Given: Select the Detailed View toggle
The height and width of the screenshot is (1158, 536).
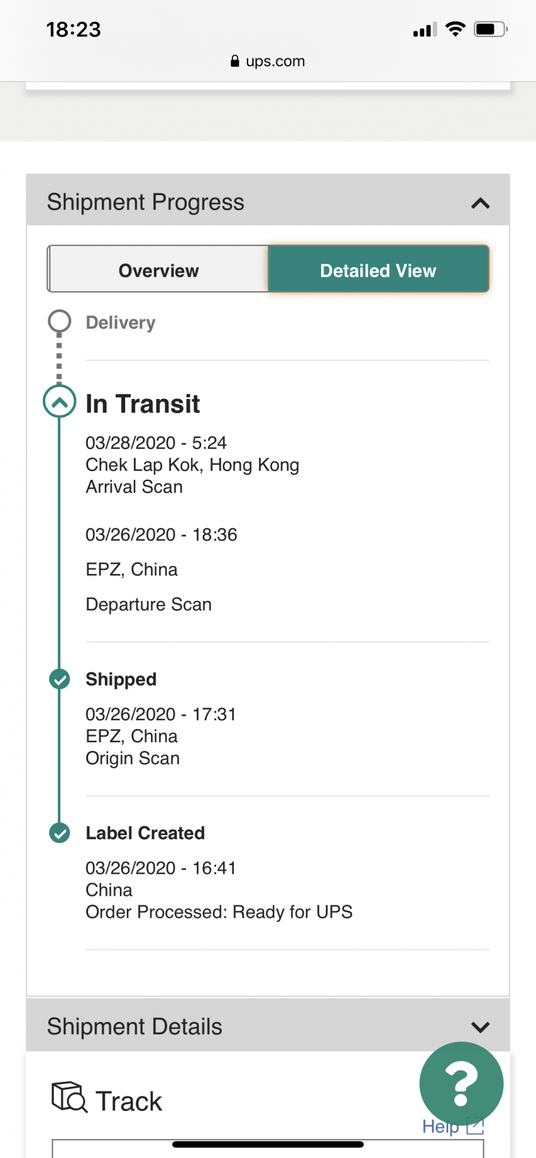Looking at the screenshot, I should [x=378, y=269].
